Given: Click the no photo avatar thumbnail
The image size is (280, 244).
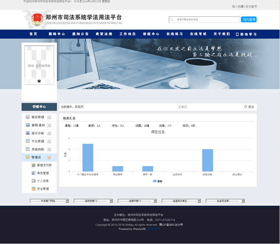Looking at the screenshot, I should click(x=39, y=65).
